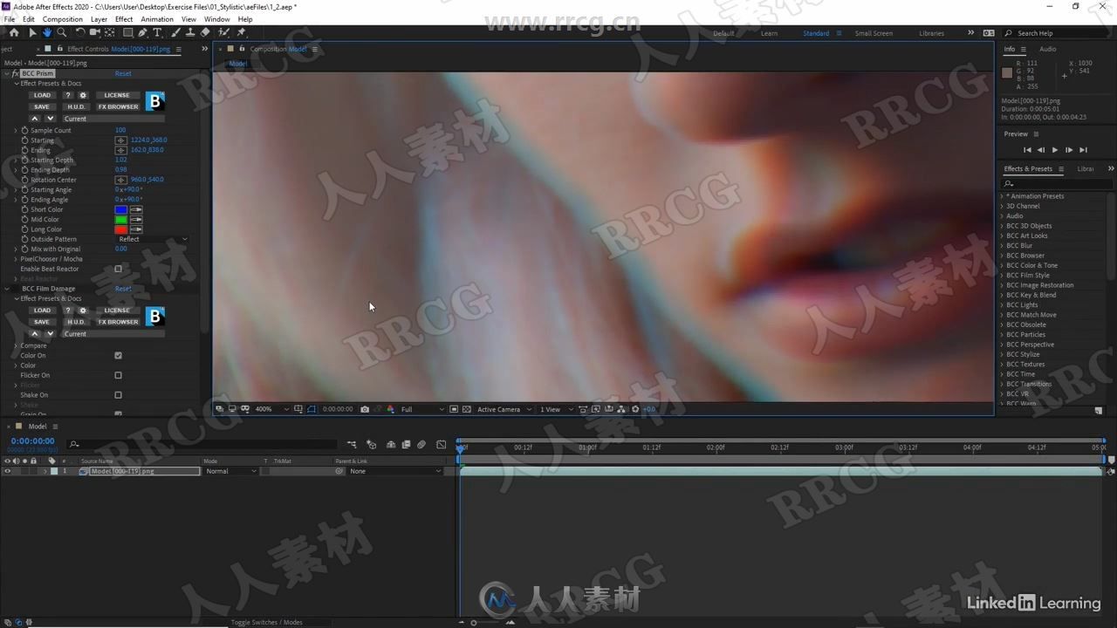Toggle the fx switch for BCC Prism

tap(15, 73)
